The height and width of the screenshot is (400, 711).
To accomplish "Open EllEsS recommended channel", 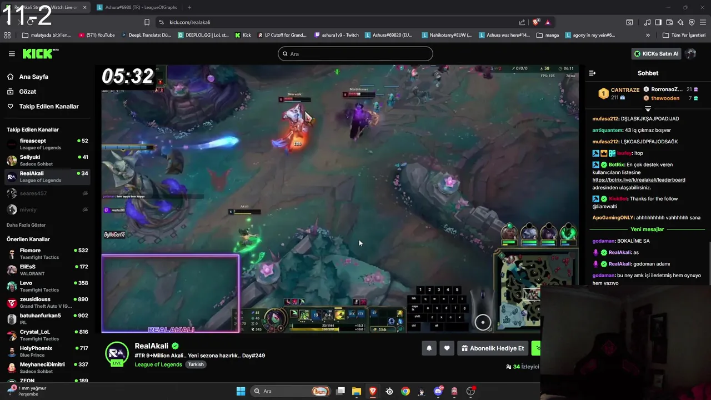I will pyautogui.click(x=47, y=270).
